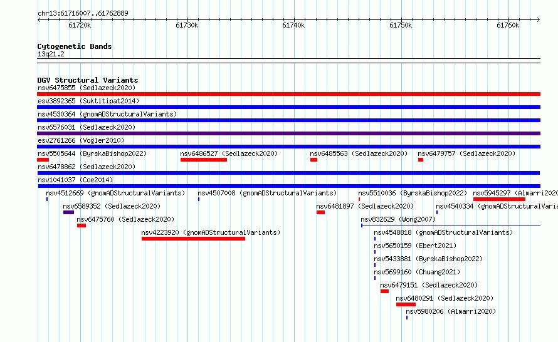Screen dimensions: 558x342
Task: Open nsv6475760 (Sedlazeck2020) label
Action: 125,219
